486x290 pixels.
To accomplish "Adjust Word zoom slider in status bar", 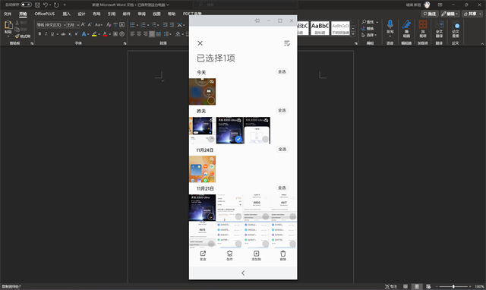I will [453, 287].
